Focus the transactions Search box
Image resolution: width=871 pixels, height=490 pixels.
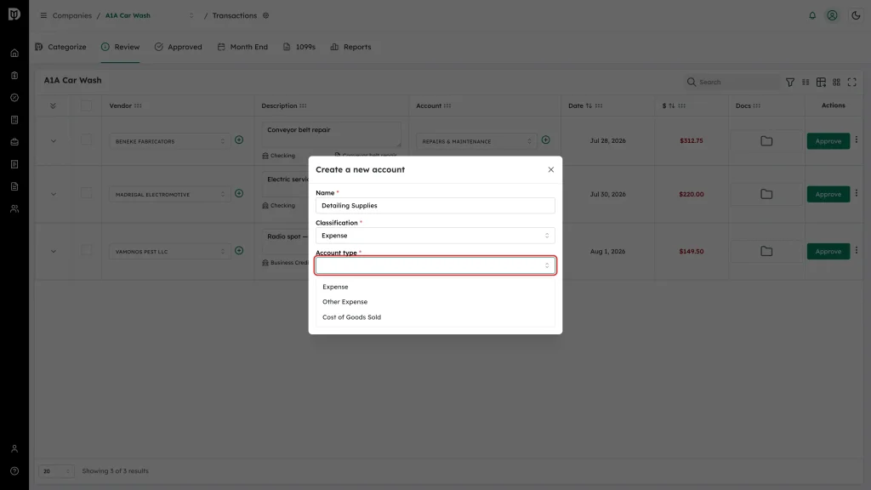pos(732,83)
